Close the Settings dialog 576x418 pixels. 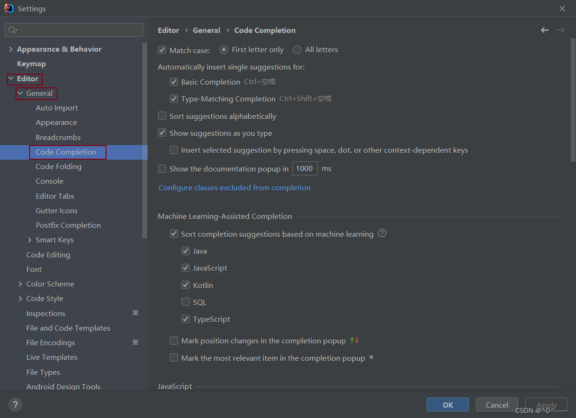click(562, 8)
